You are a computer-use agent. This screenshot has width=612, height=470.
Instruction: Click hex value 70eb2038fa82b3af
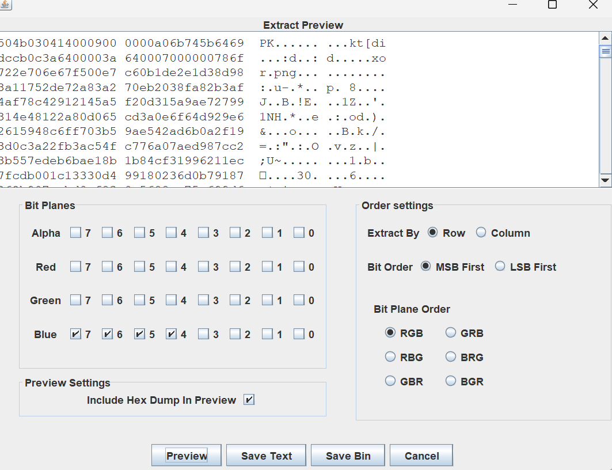point(184,88)
